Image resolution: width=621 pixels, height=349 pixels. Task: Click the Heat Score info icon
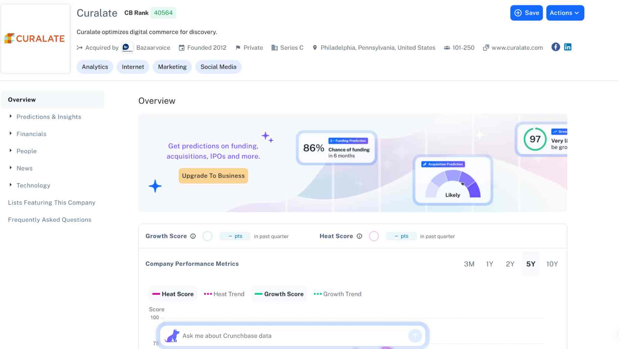click(x=359, y=236)
